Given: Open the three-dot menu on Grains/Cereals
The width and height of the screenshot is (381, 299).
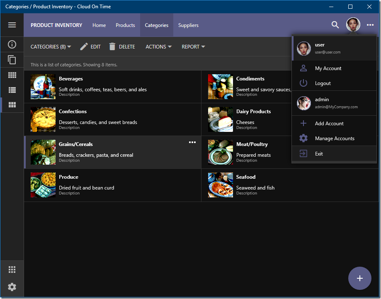Looking at the screenshot, I should tap(192, 142).
